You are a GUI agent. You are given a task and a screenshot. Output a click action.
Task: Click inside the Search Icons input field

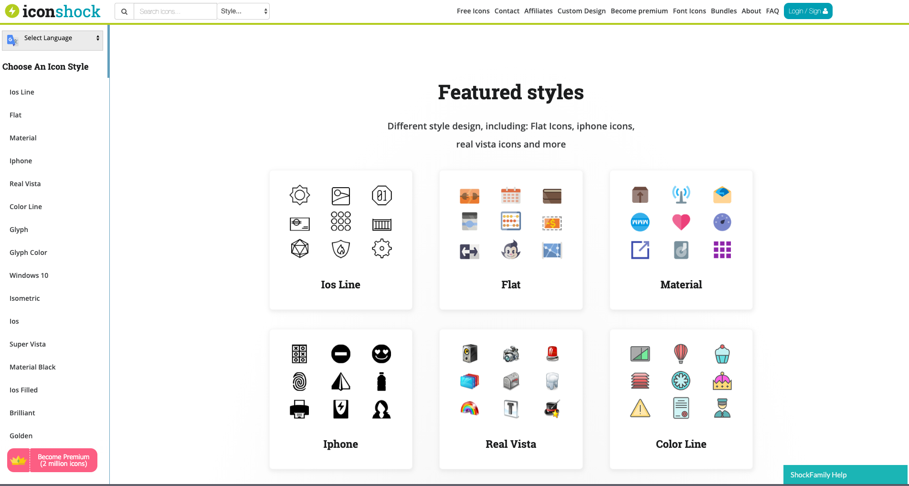tap(175, 11)
